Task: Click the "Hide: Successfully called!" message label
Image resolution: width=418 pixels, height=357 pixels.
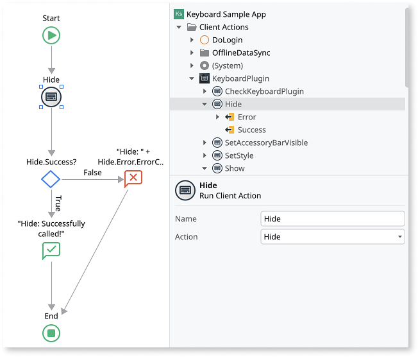Action: click(x=51, y=229)
